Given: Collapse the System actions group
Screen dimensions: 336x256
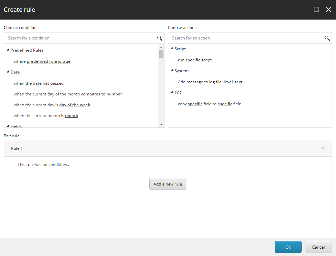Looking at the screenshot, I should click(x=172, y=71).
